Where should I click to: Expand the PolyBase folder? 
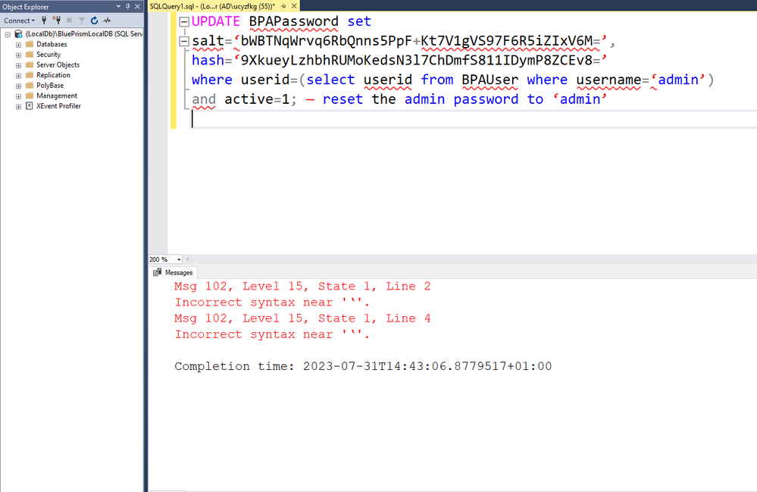[18, 86]
